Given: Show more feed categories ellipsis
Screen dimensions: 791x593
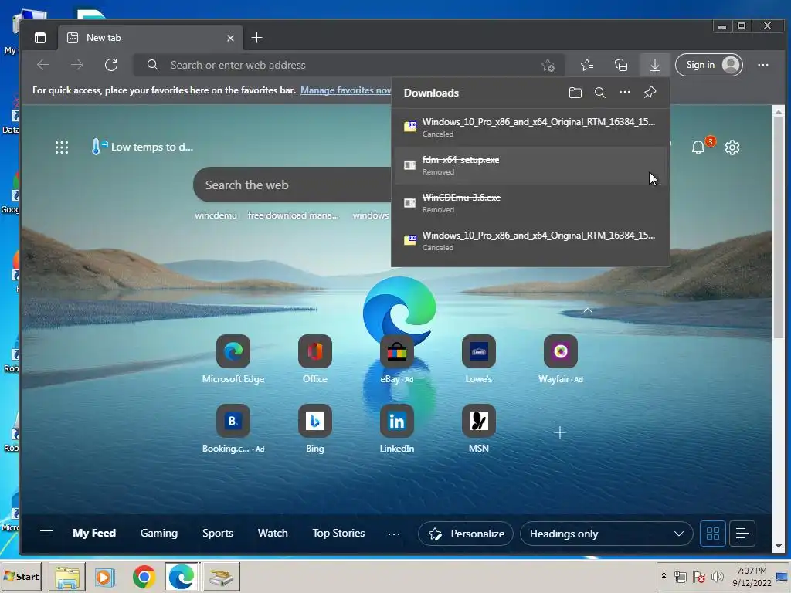Looking at the screenshot, I should [394, 534].
